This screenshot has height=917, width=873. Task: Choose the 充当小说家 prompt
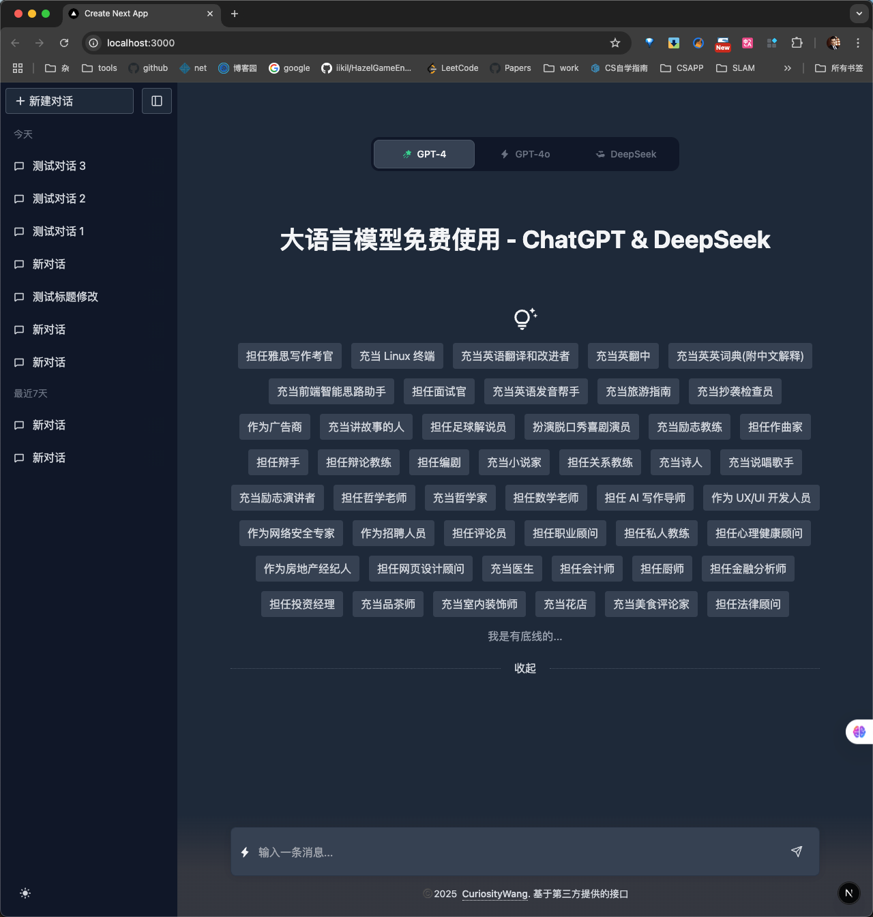[514, 462]
